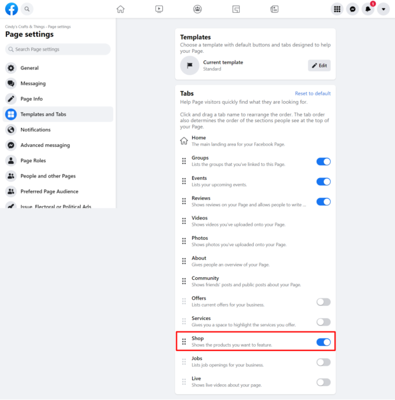Expand the account dropdown arrow

pyautogui.click(x=384, y=9)
